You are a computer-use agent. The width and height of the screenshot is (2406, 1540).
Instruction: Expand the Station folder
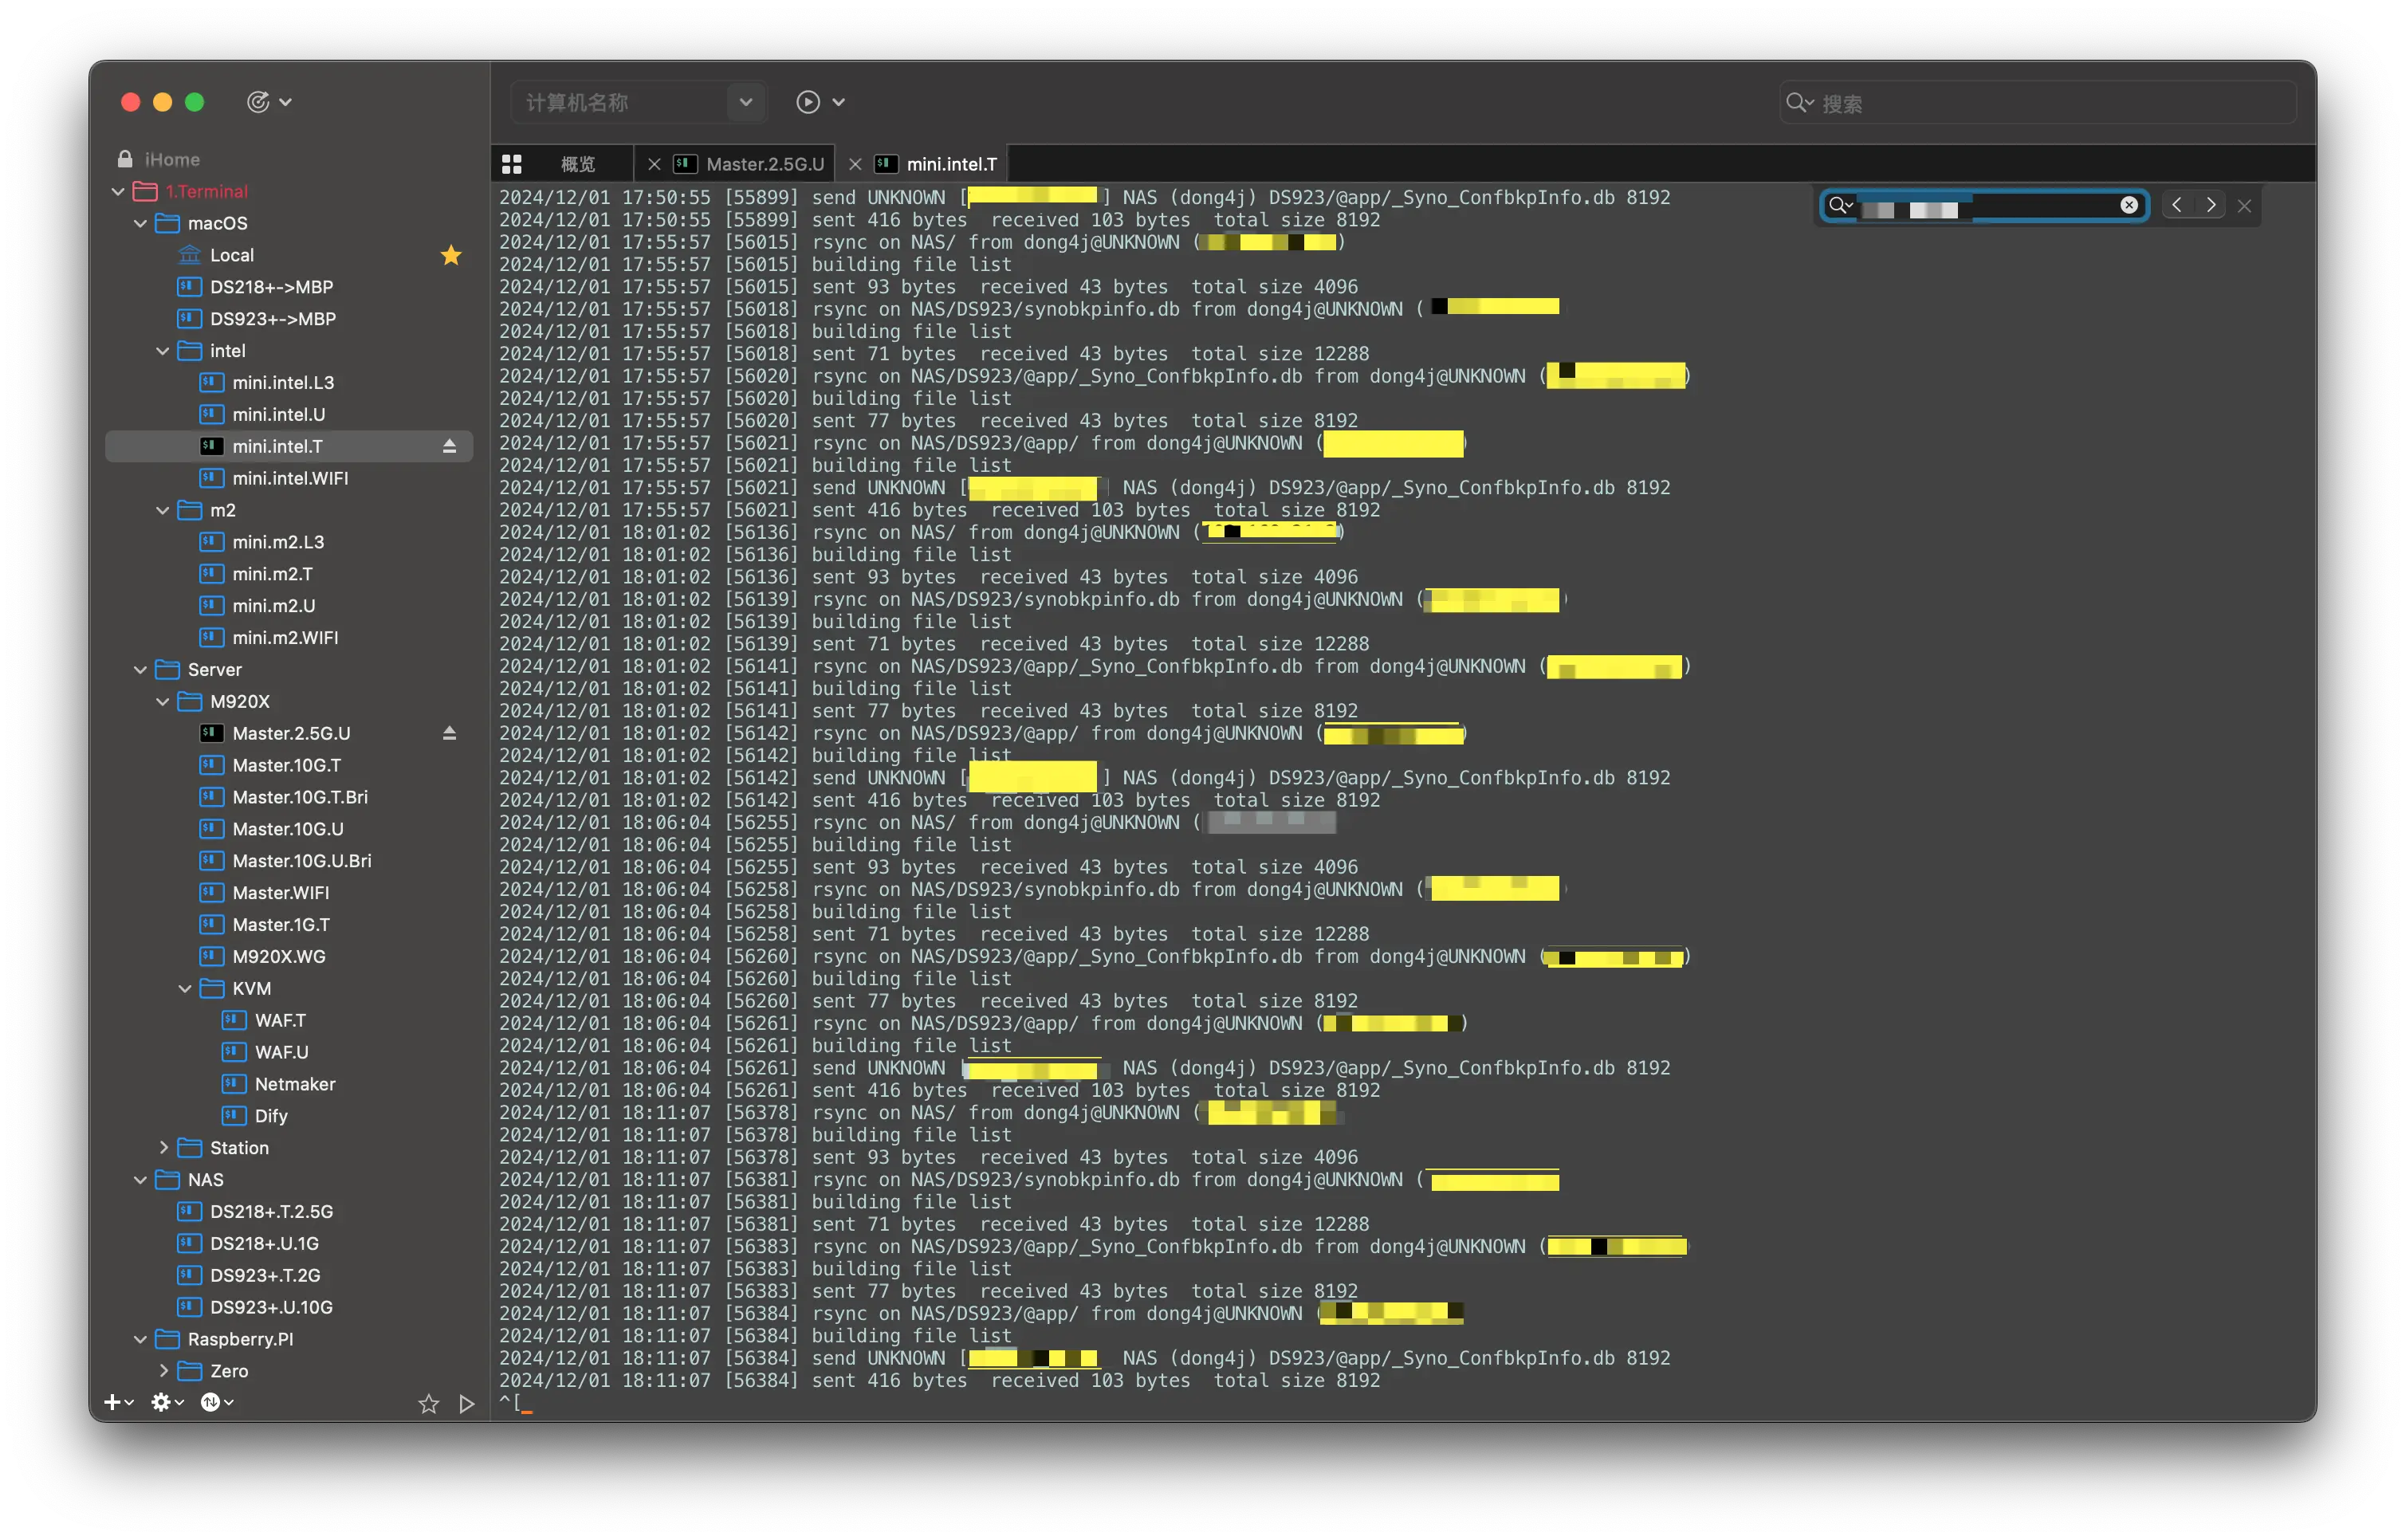click(x=163, y=1148)
